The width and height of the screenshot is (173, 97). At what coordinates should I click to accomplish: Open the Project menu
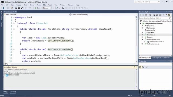(x=19, y=5)
